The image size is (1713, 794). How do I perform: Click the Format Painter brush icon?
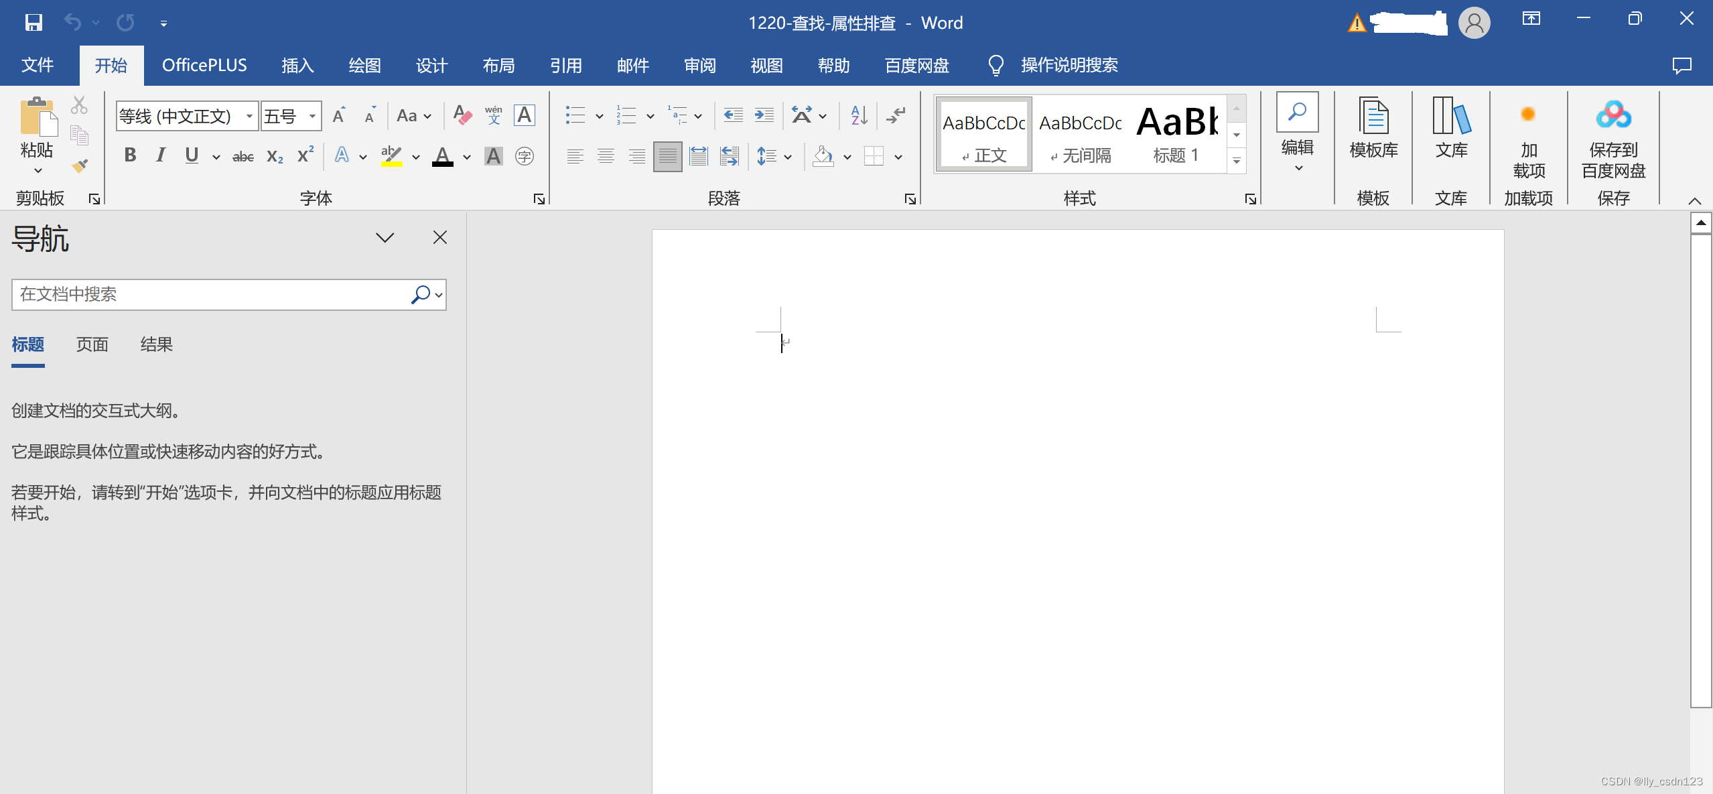(x=80, y=166)
